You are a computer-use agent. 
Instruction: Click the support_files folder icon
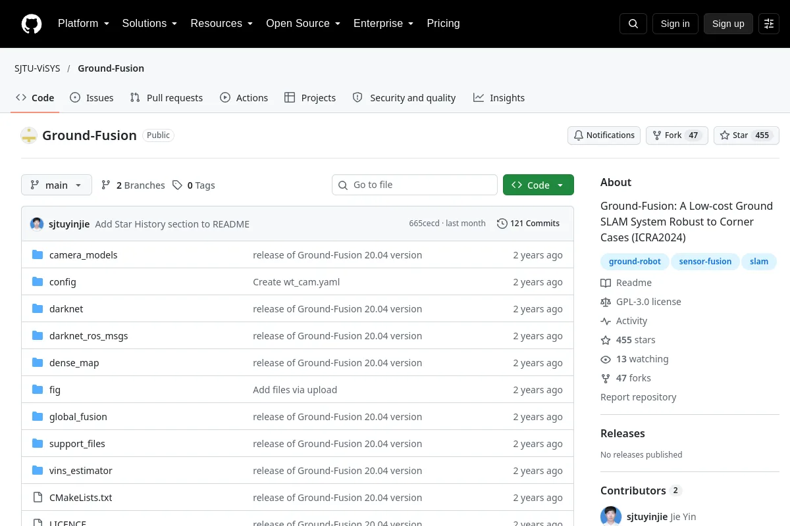coord(38,443)
